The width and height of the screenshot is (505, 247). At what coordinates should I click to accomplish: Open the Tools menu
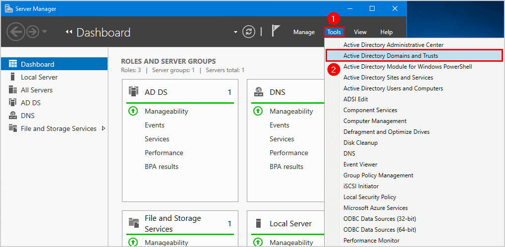(x=334, y=32)
